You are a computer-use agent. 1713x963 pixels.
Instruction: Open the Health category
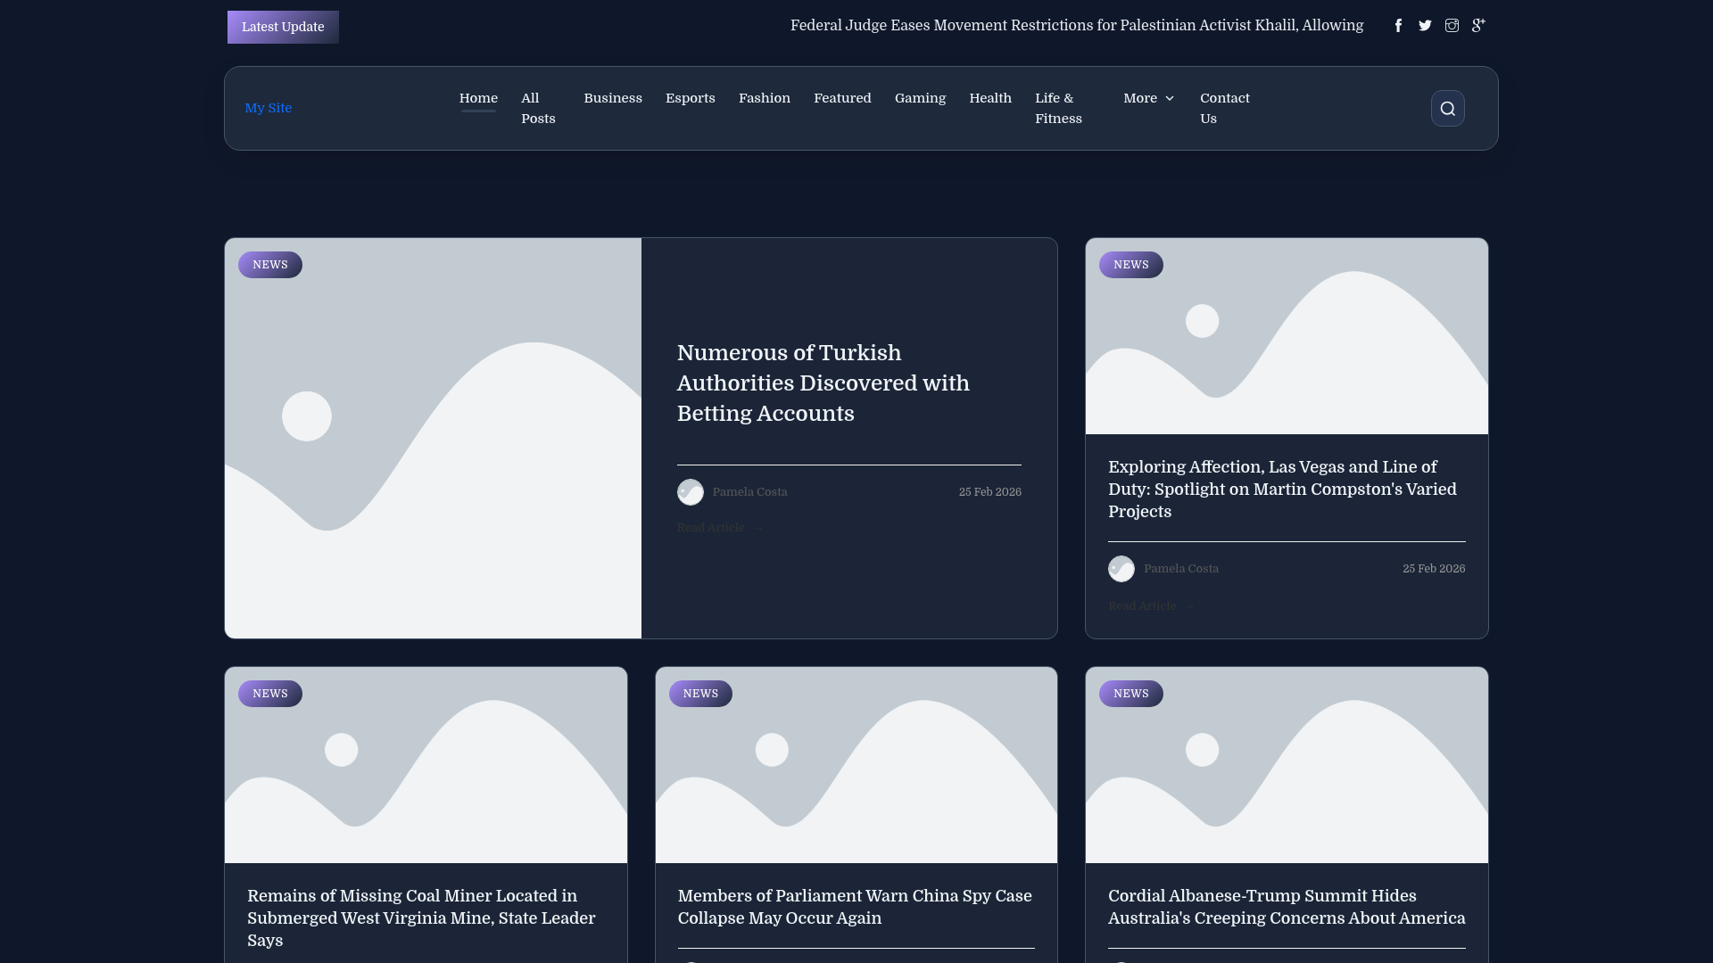[x=990, y=98]
